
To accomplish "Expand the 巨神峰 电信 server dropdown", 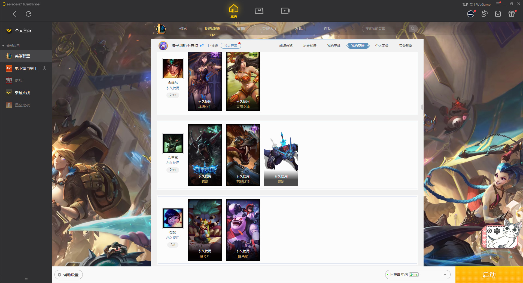I will point(418,275).
